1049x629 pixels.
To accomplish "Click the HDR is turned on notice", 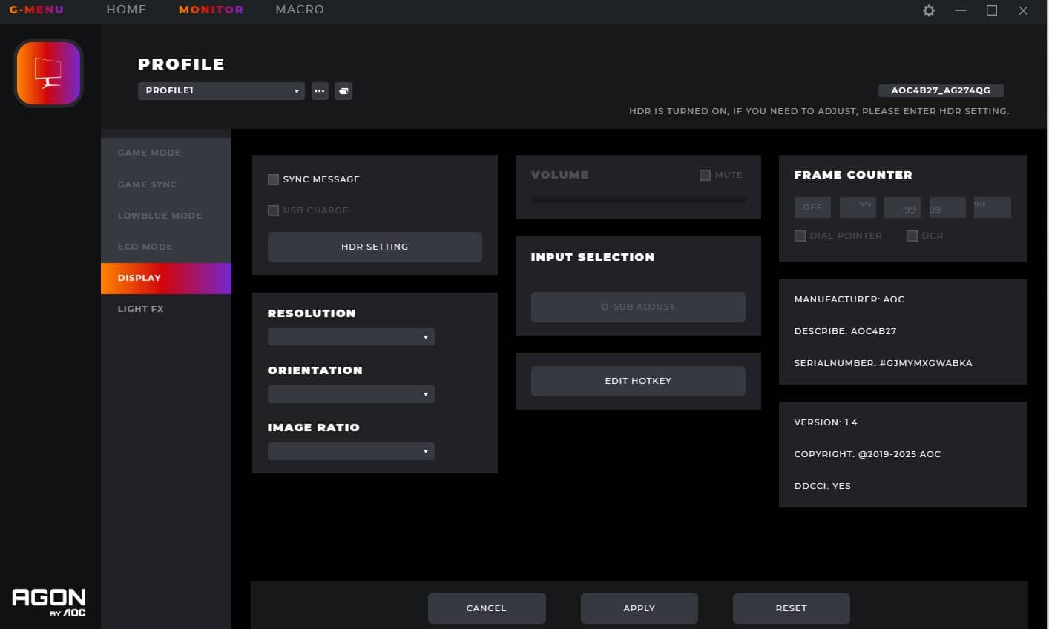I will (819, 111).
